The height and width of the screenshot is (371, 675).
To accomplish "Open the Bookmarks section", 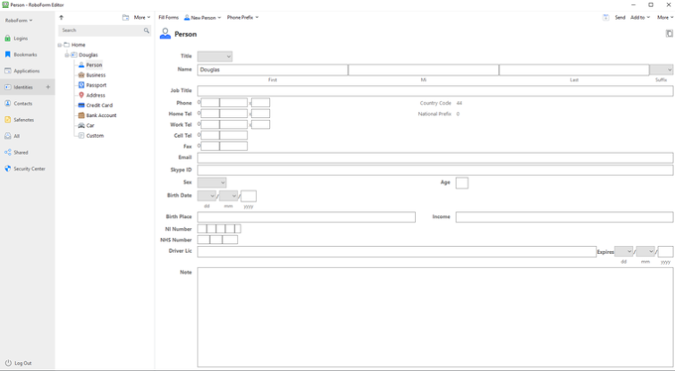I will point(21,55).
